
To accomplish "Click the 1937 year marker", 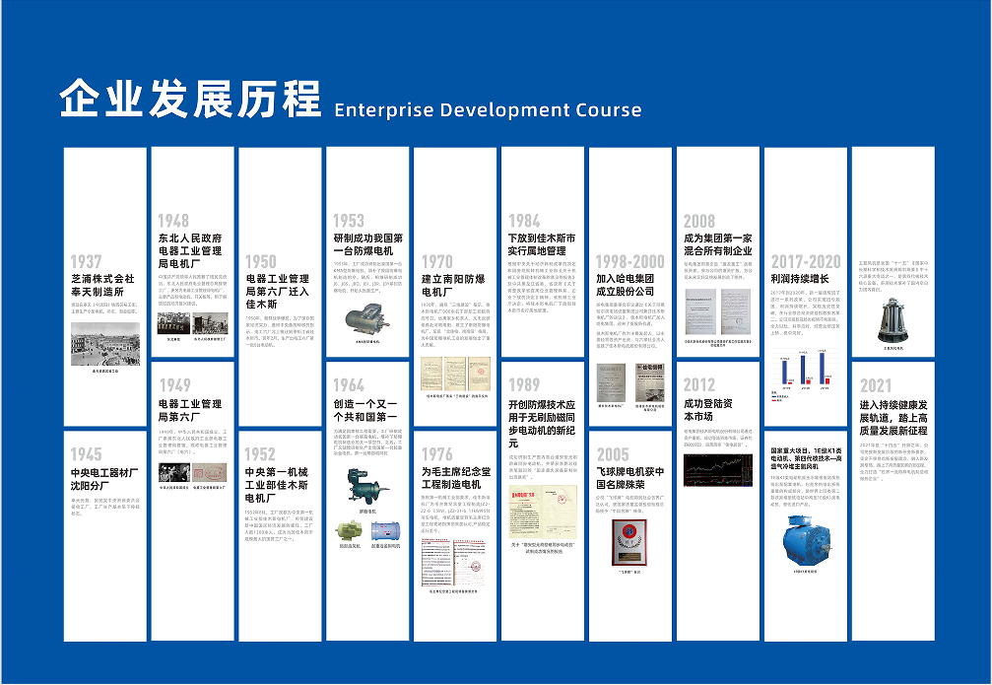I will 86,261.
